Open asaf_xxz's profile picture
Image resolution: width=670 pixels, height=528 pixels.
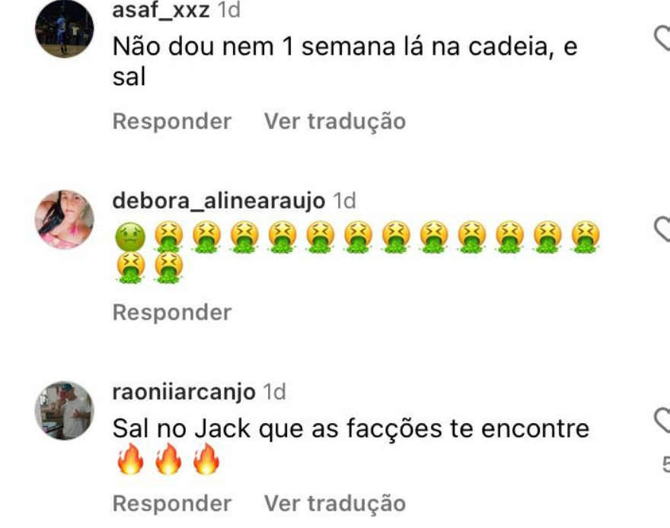coord(65,29)
